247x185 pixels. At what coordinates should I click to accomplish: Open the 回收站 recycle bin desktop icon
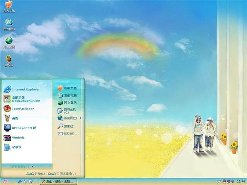[9, 61]
